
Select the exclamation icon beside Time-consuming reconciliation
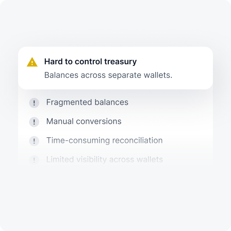click(34, 141)
